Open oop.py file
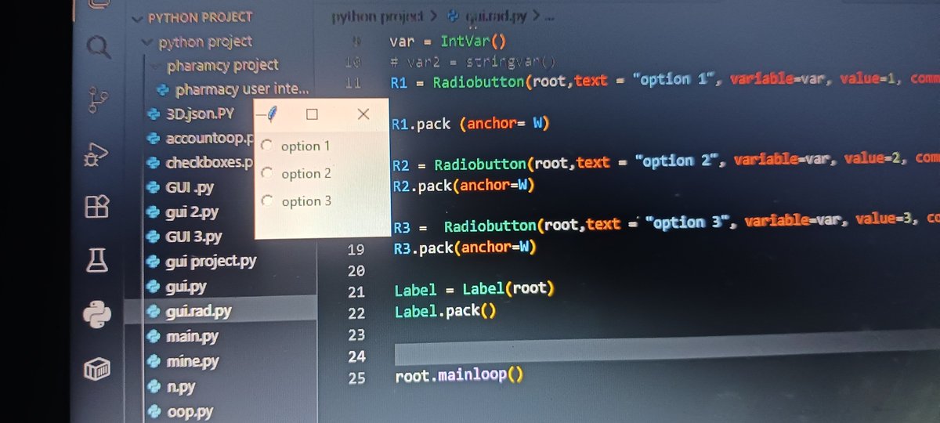The image size is (940, 423). (180, 411)
